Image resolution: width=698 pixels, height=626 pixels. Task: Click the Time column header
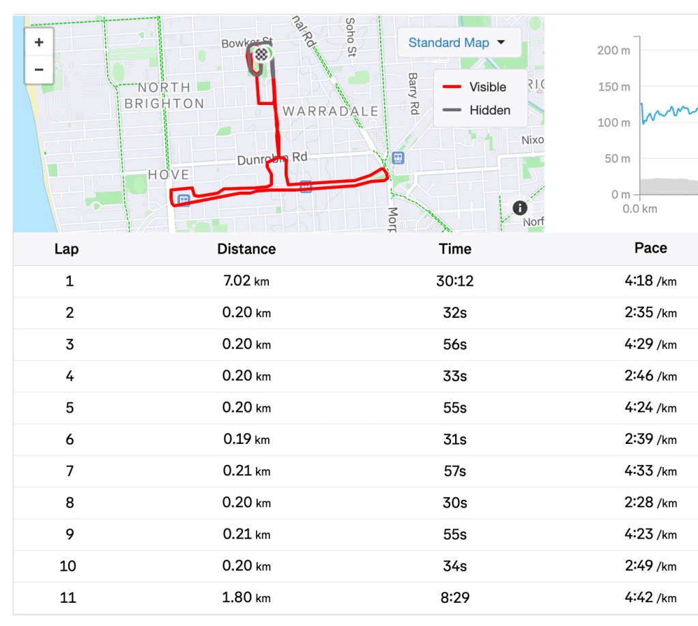coord(455,249)
